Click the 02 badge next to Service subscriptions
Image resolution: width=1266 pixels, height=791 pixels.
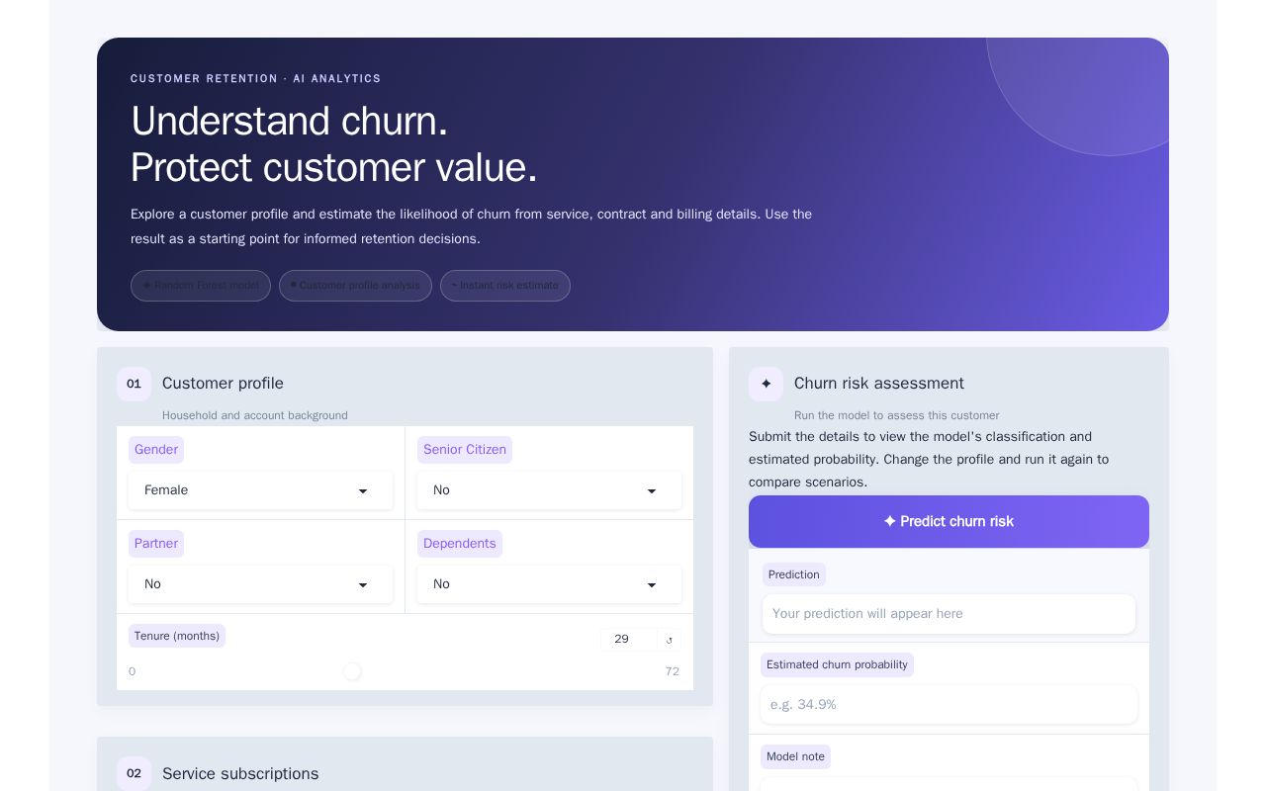[134, 774]
